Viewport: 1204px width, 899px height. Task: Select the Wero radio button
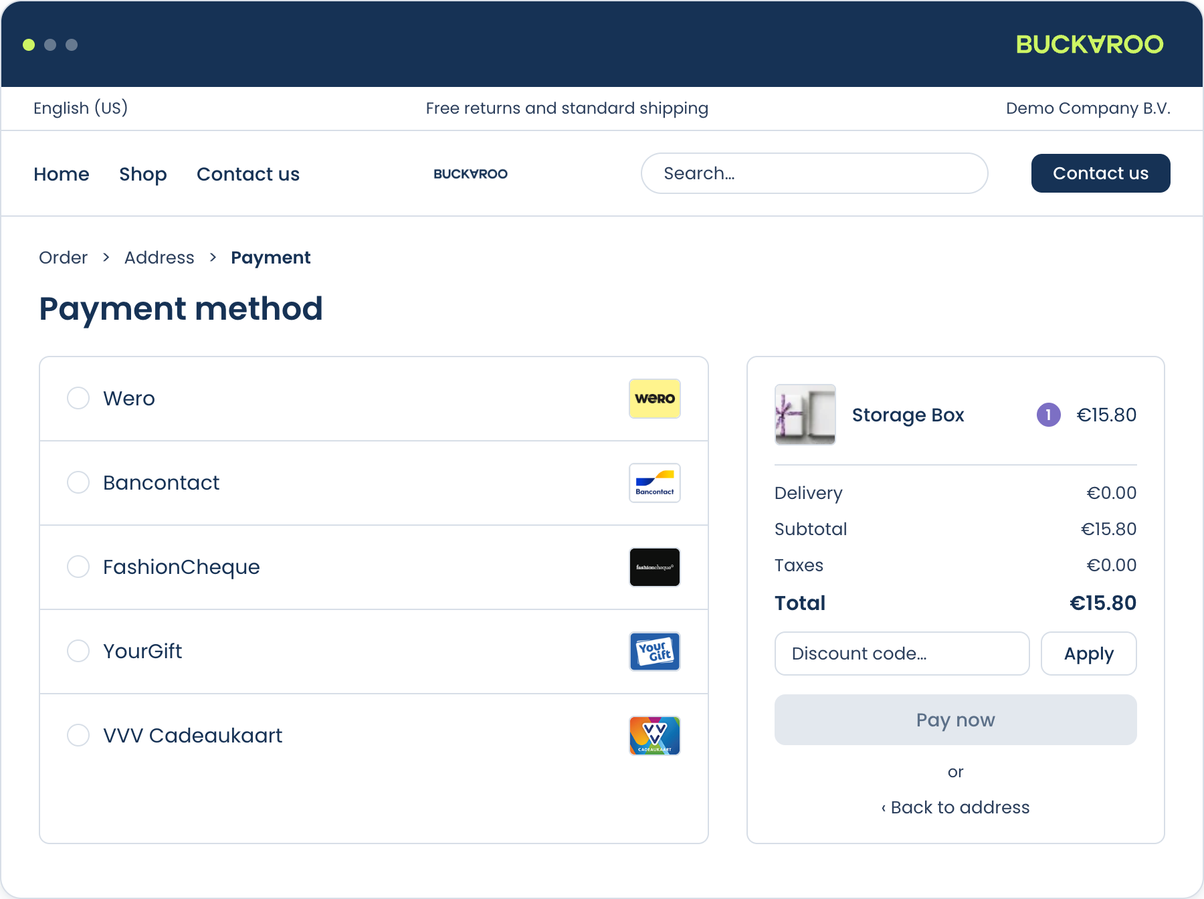(78, 398)
